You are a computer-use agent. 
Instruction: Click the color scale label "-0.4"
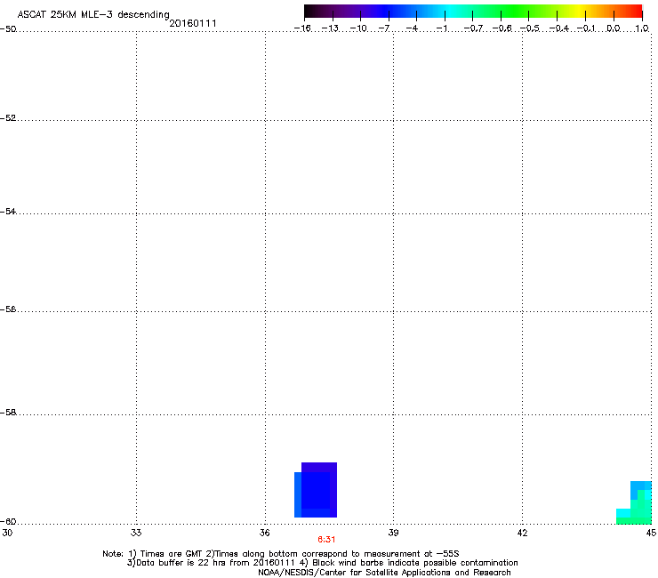(x=559, y=28)
